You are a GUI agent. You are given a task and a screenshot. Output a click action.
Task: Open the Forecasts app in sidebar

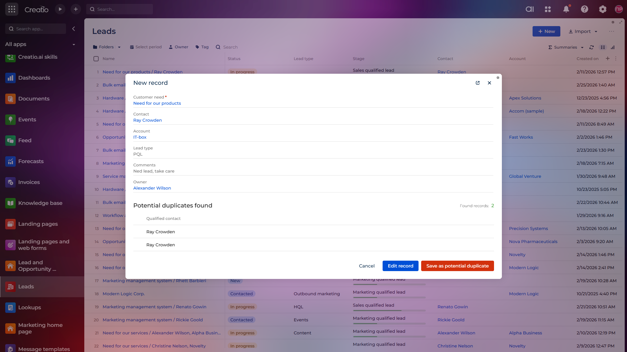pyautogui.click(x=31, y=161)
